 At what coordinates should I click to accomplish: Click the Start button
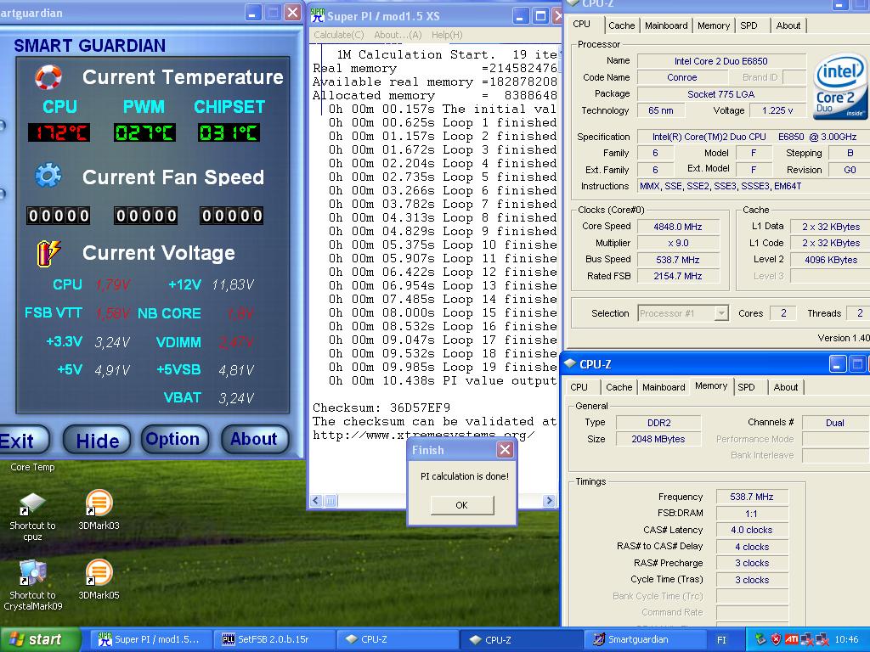(x=40, y=639)
